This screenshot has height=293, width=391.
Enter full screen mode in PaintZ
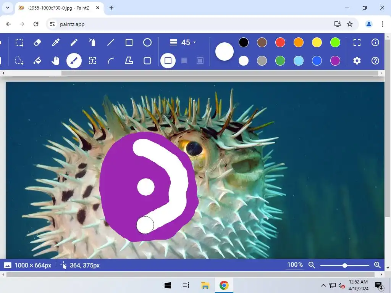[357, 43]
